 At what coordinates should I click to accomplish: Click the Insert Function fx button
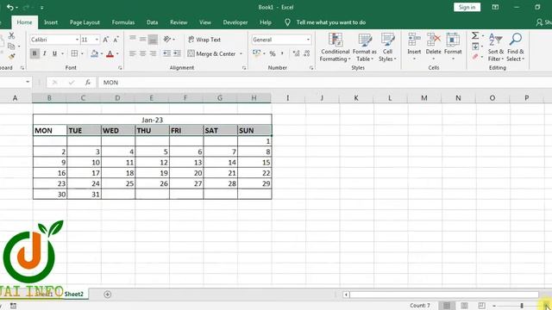point(88,83)
